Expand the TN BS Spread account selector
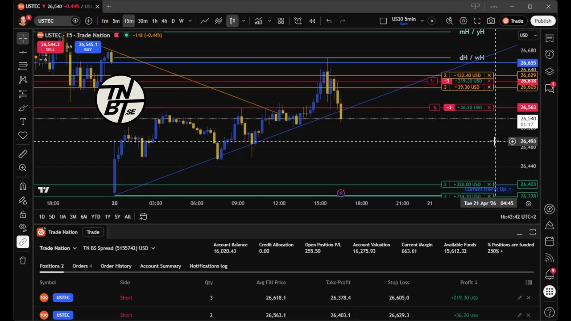The width and height of the screenshot is (571, 321). coord(119,248)
